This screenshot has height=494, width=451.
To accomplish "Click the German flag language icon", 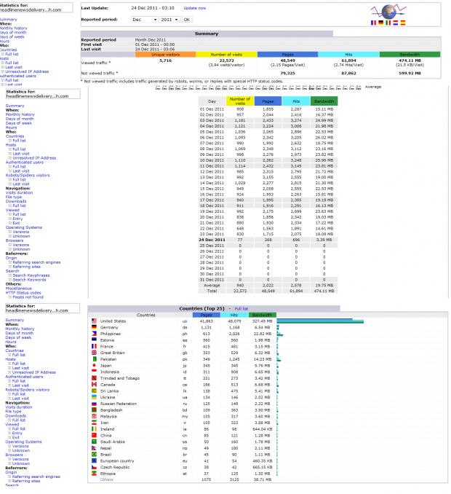I will (x=381, y=23).
